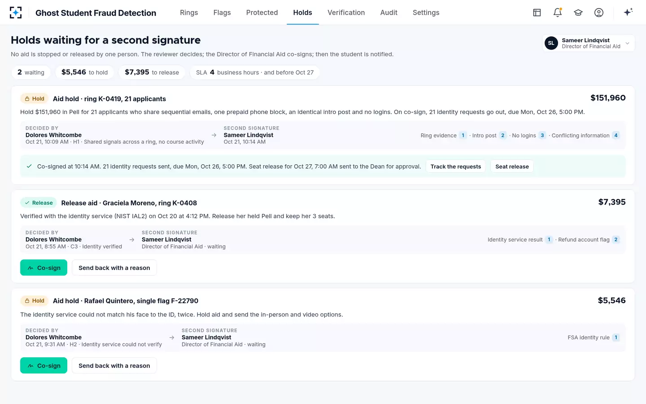
Task: Click the graduation cap icon
Action: tap(578, 13)
